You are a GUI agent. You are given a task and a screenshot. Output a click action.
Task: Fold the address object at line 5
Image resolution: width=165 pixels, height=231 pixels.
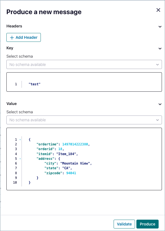[x=20, y=159]
